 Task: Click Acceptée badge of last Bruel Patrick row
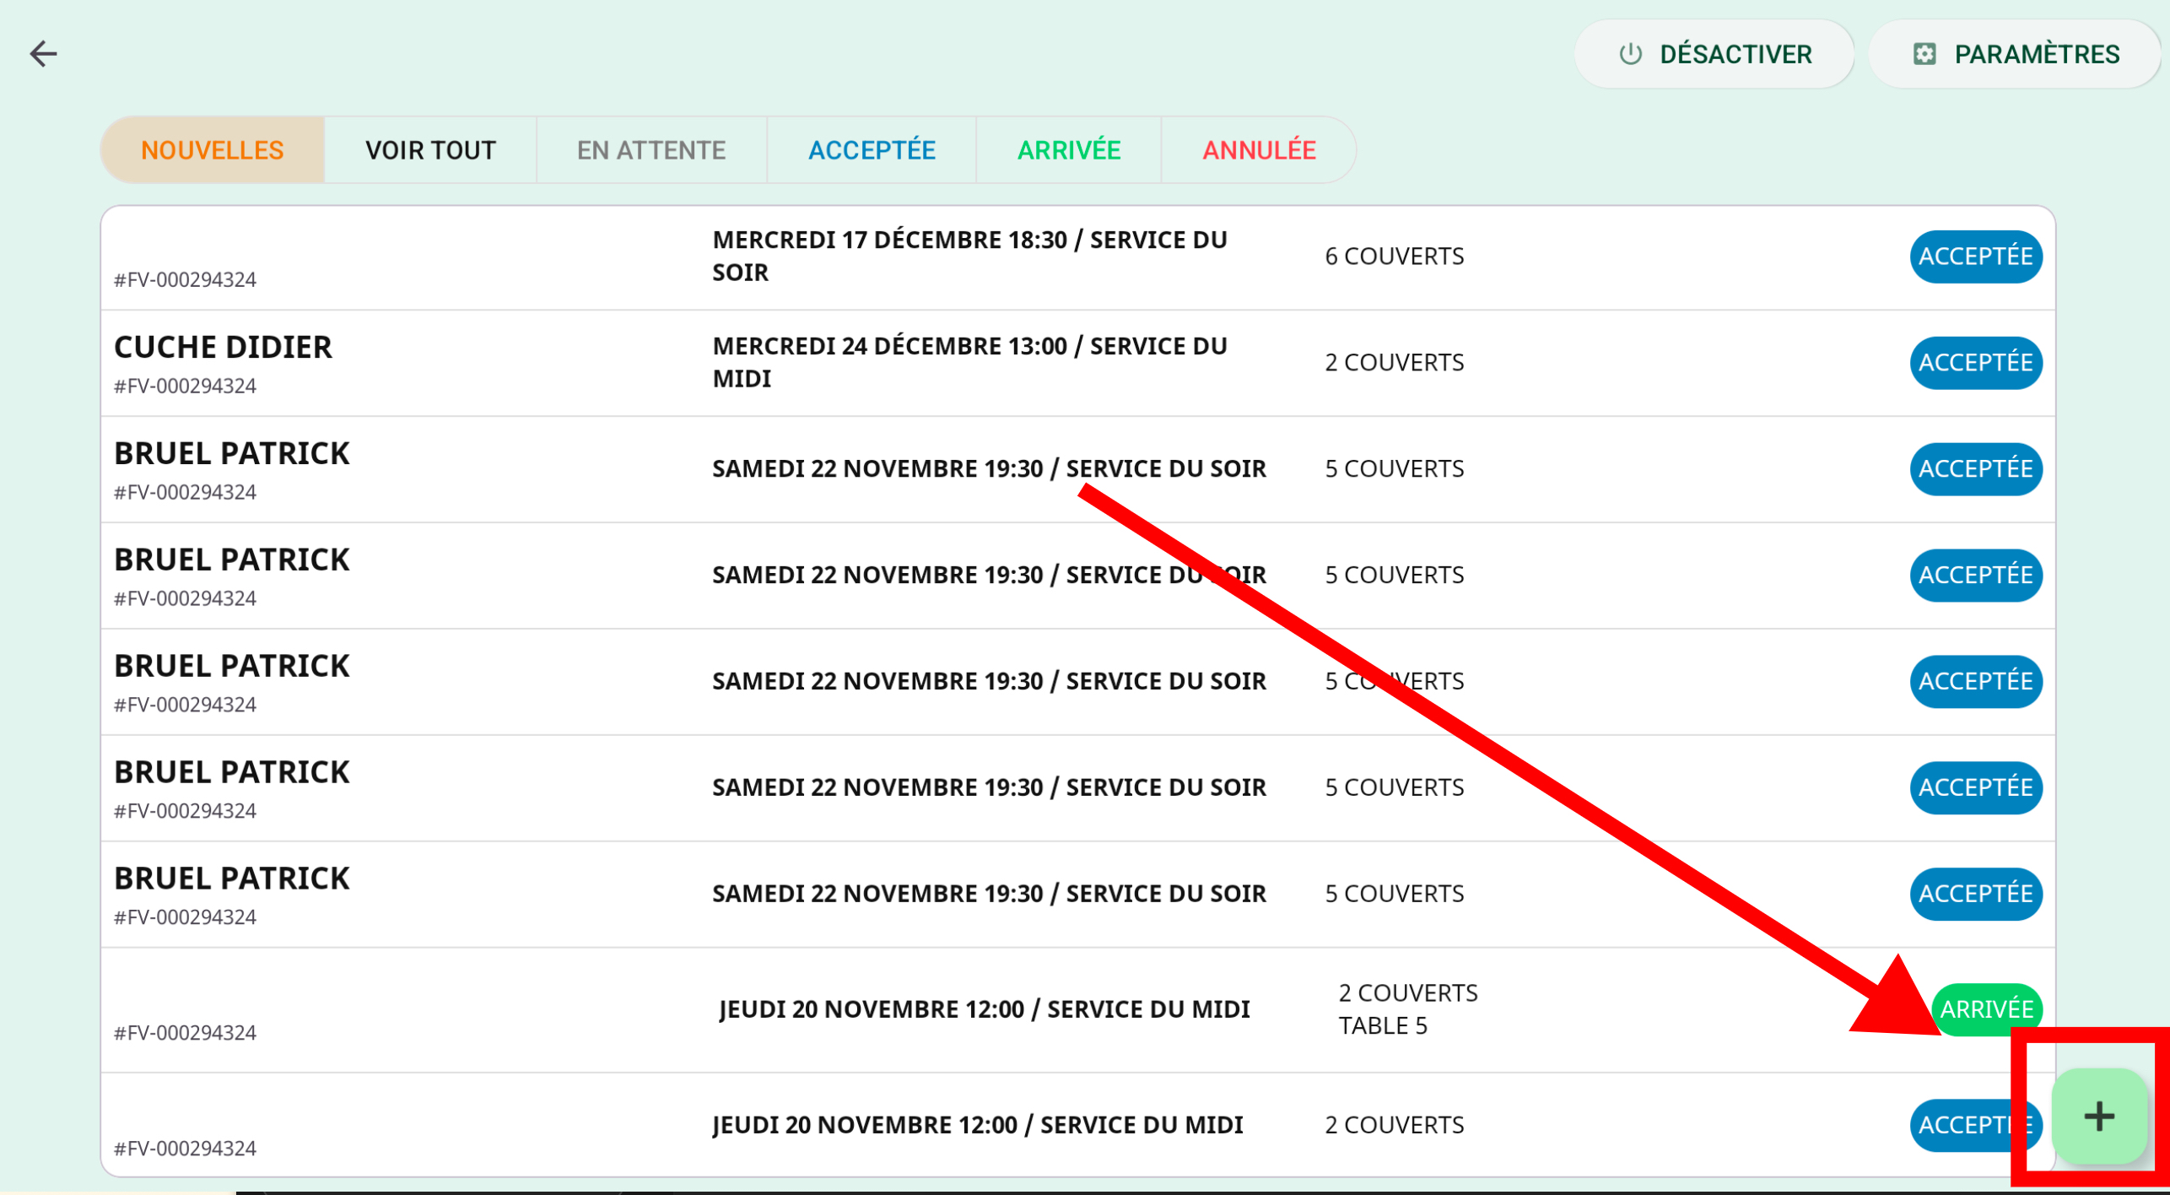(1974, 894)
